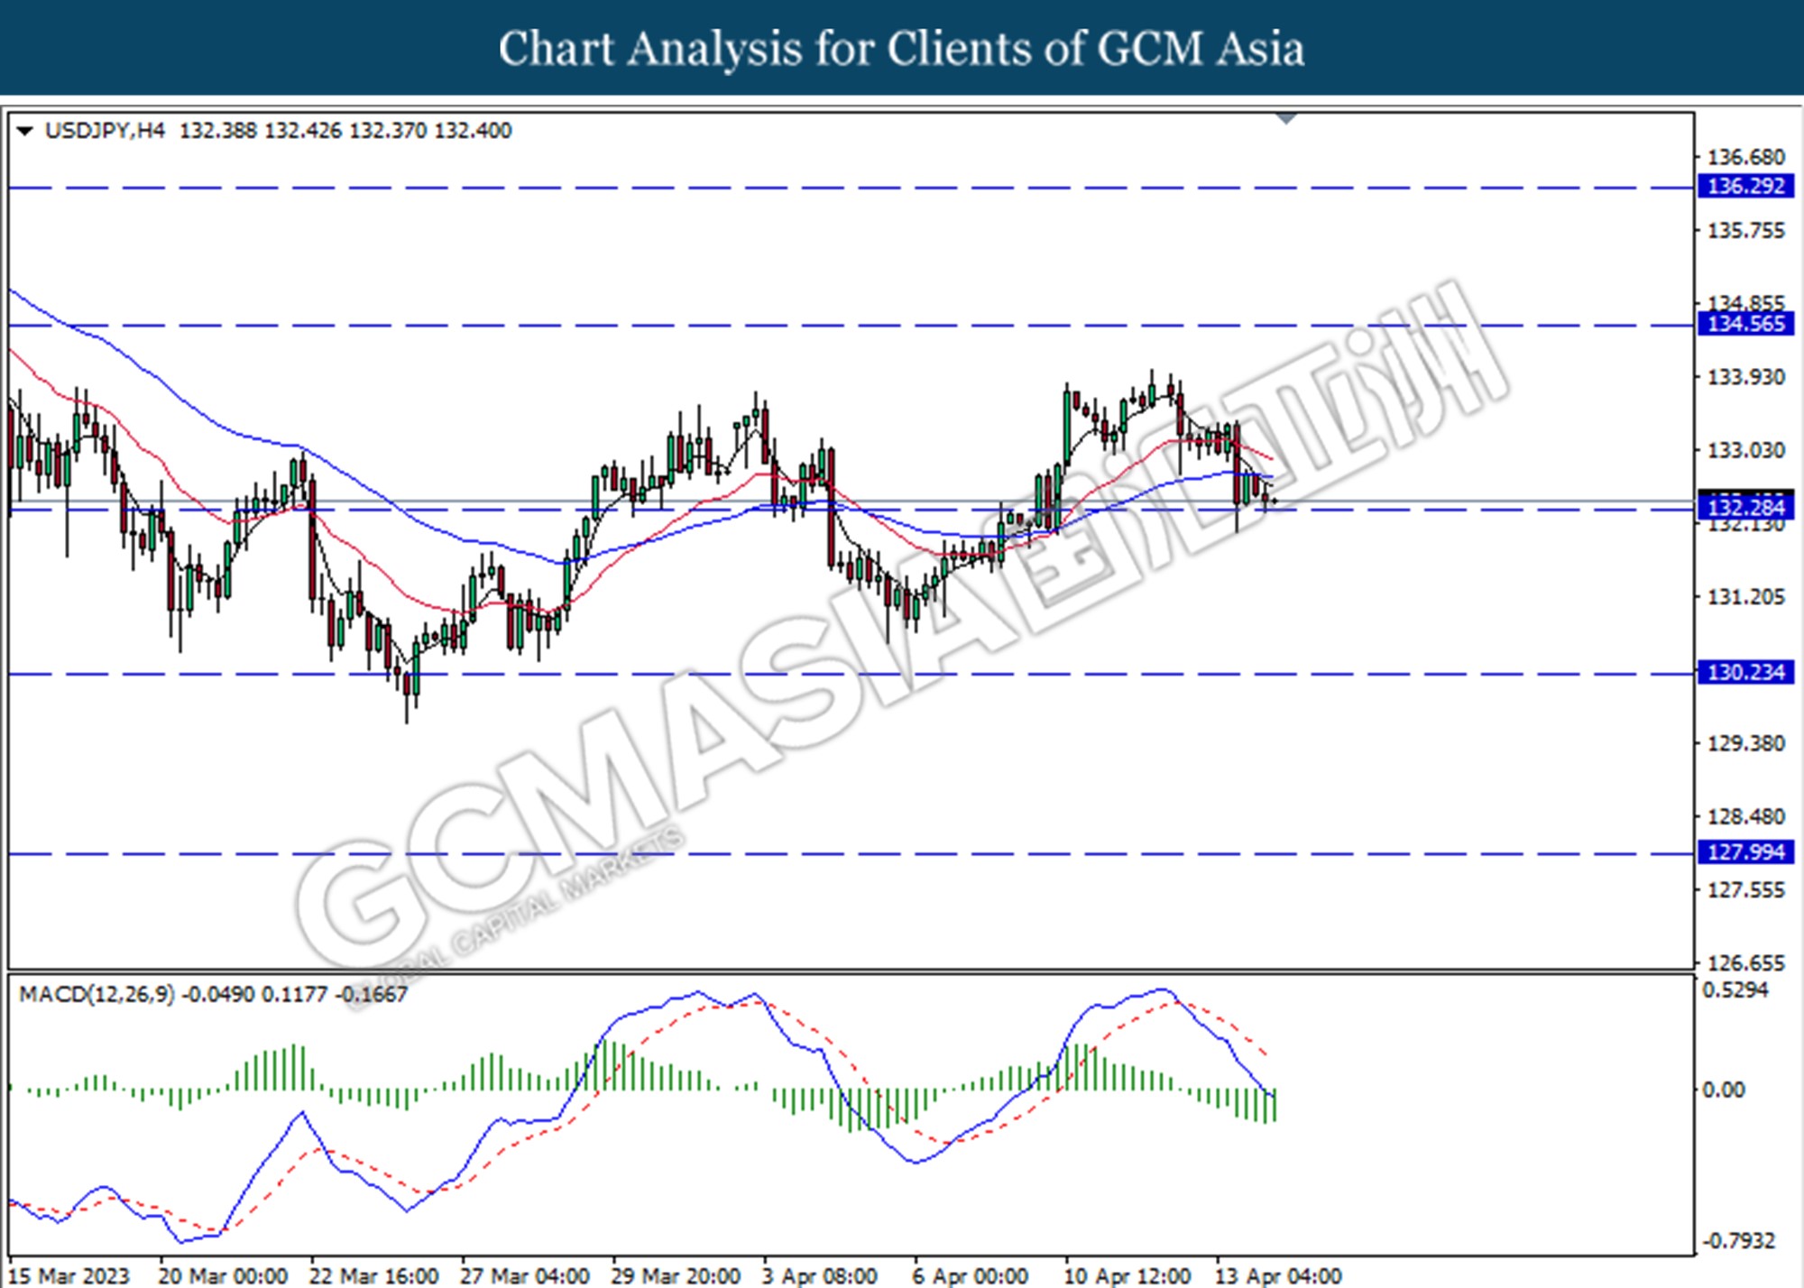Select the 136.292 price level label
This screenshot has width=1804, height=1288.
tap(1745, 187)
